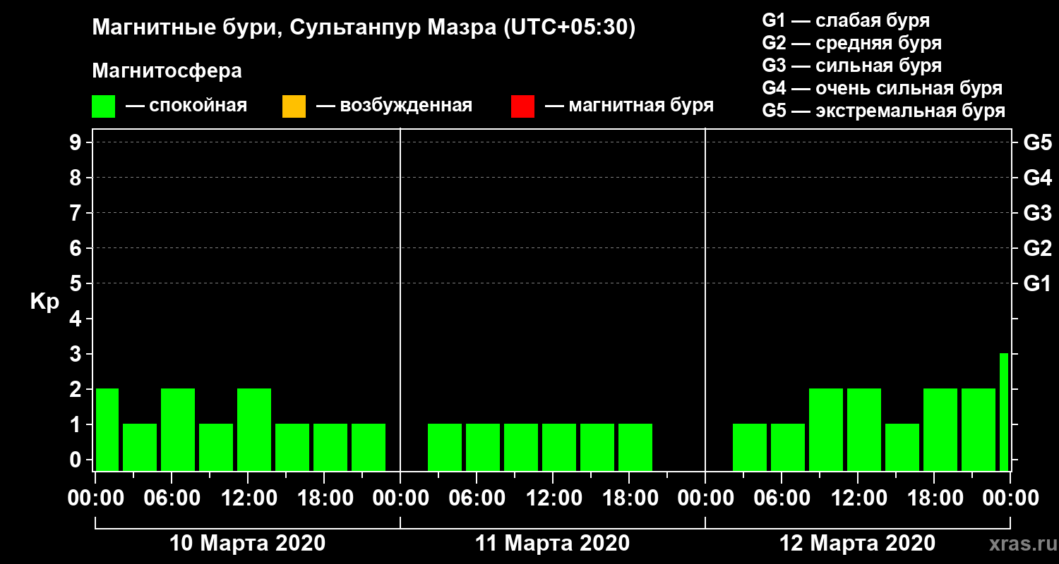Screen dimensions: 1059x564
Task: Click the 'спокойная' legend text
Action: point(198,106)
